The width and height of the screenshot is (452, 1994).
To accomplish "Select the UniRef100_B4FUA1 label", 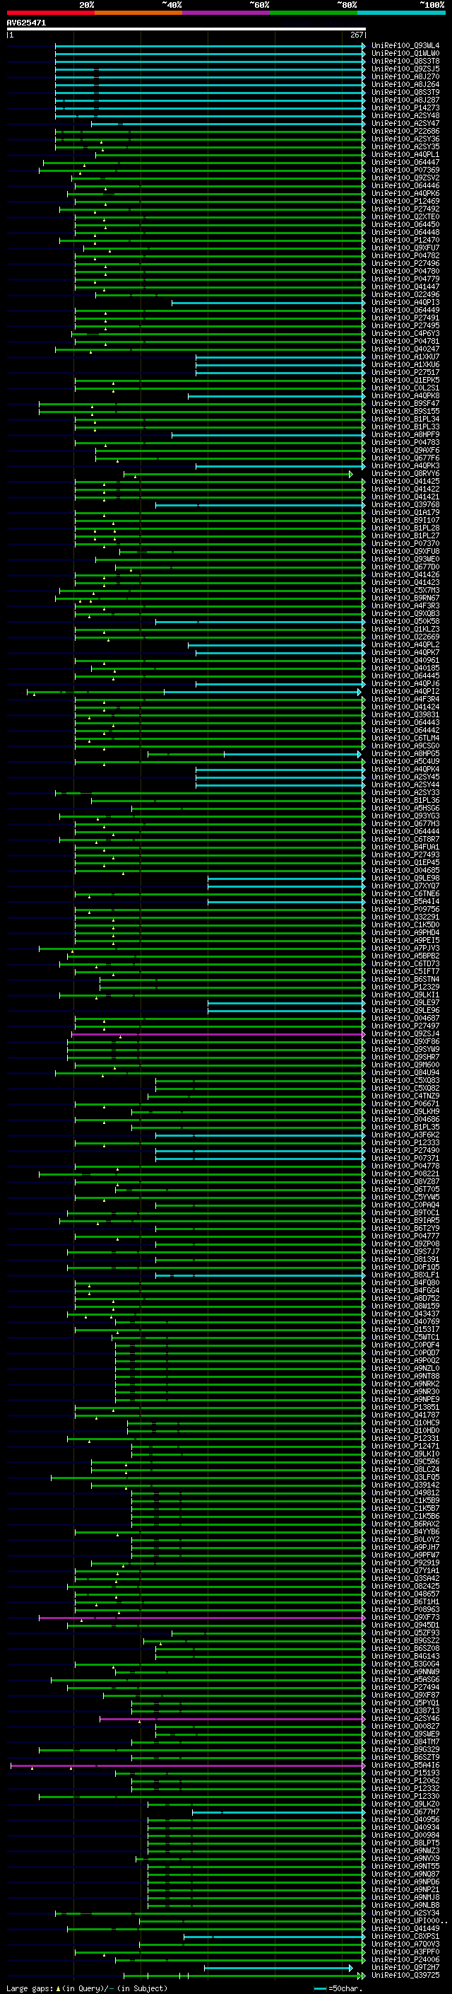I will pyautogui.click(x=405, y=847).
